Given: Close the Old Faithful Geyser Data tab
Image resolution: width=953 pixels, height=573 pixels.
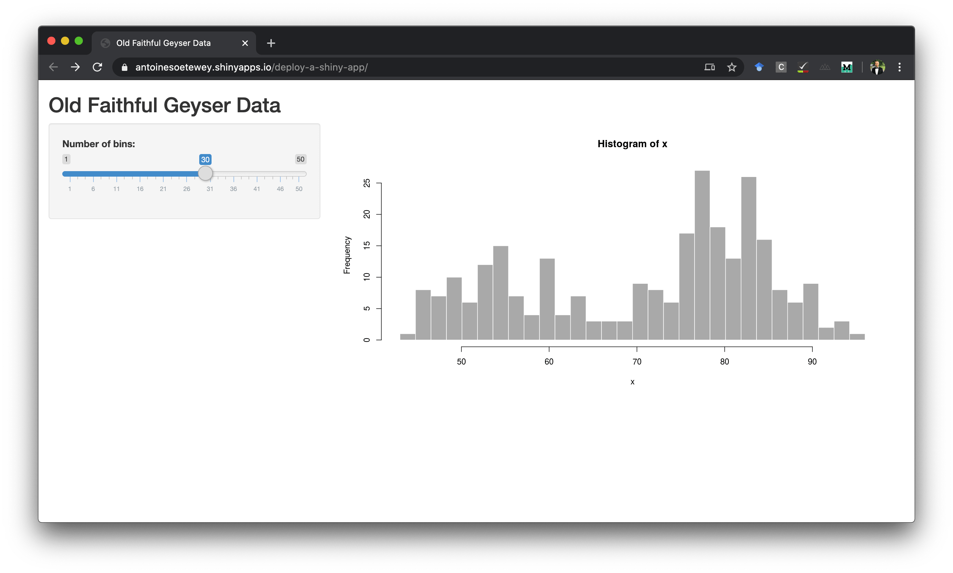Looking at the screenshot, I should tap(245, 43).
